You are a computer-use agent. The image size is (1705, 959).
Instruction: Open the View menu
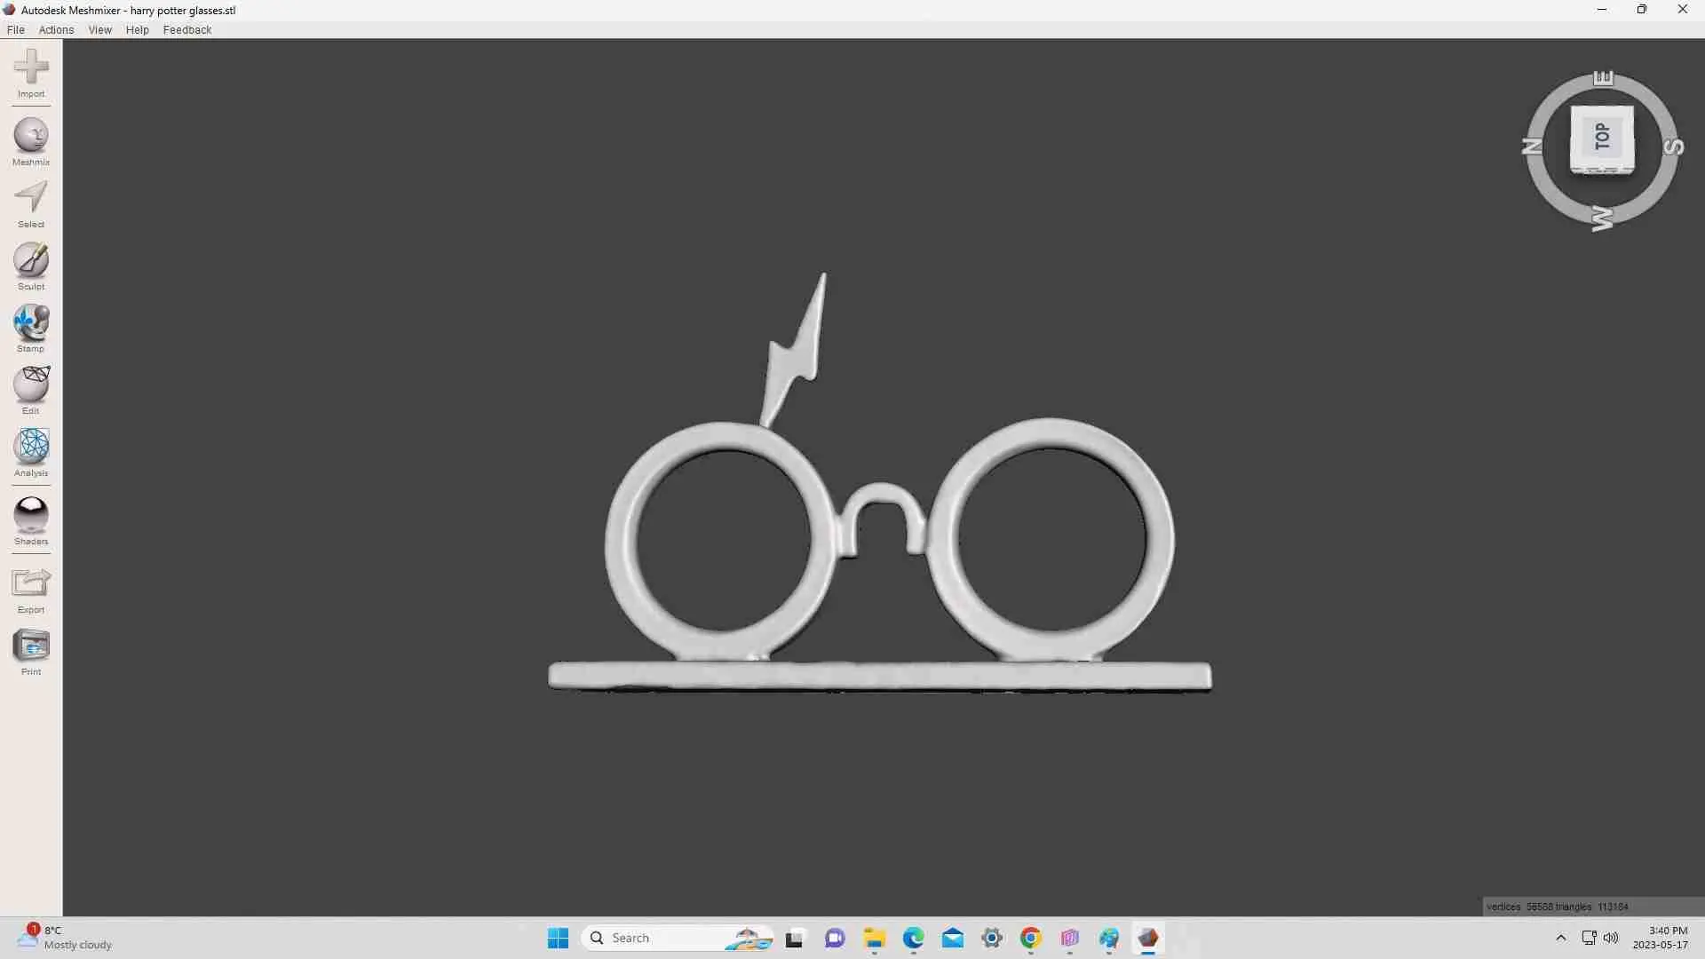pyautogui.click(x=100, y=29)
